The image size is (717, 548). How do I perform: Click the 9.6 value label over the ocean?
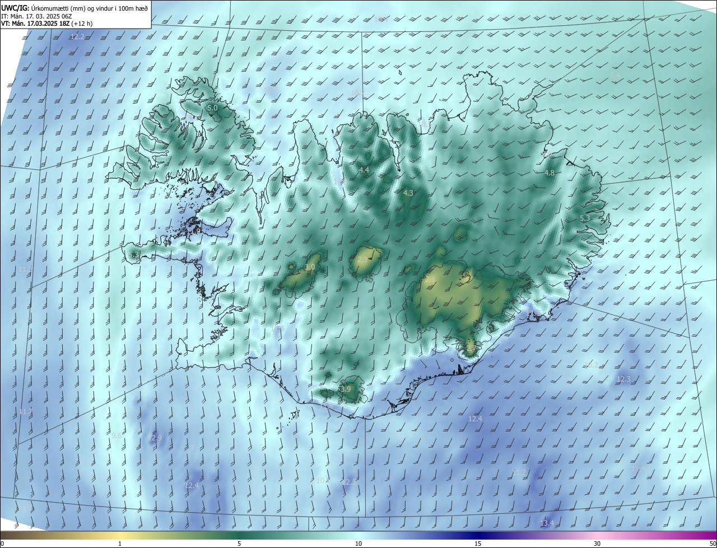117,435
